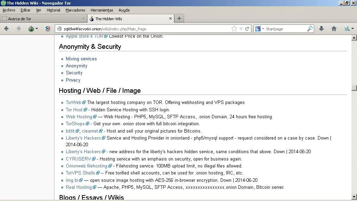Click the search magnifier icon

click(x=310, y=29)
